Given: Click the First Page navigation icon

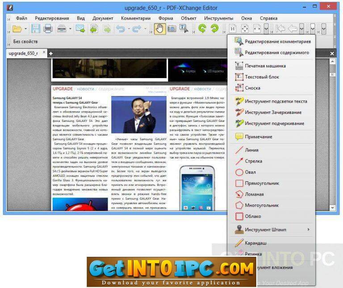Looking at the screenshot, I should pyautogui.click(x=280, y=29).
